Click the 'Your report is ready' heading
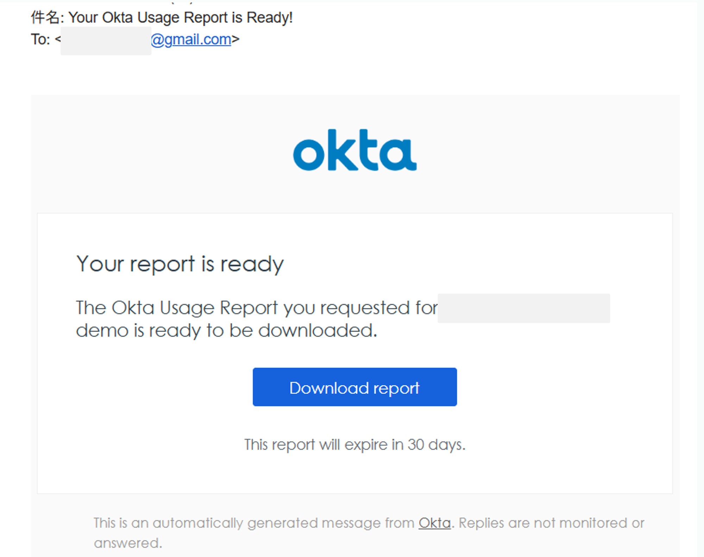704x557 pixels. [180, 264]
